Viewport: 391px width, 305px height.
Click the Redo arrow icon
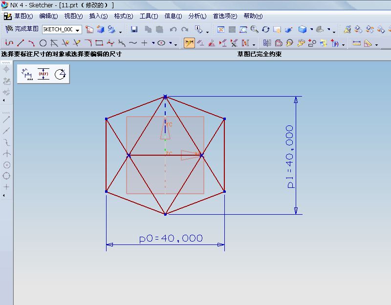point(185,29)
